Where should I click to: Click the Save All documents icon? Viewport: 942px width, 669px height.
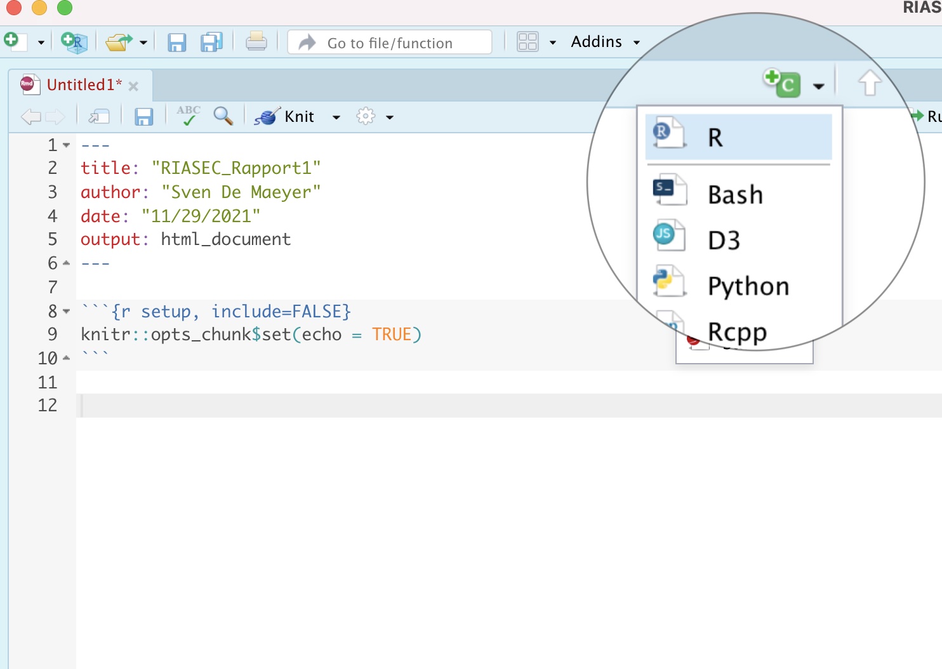tap(211, 43)
